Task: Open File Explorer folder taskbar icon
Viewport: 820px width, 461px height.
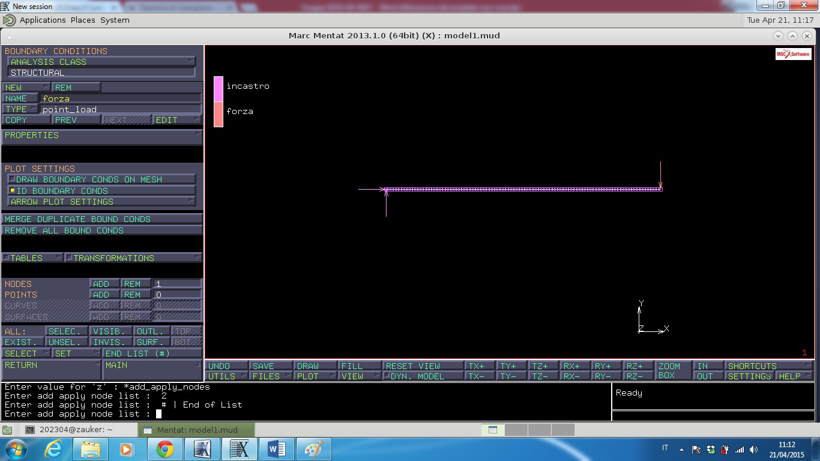Action: (90, 449)
